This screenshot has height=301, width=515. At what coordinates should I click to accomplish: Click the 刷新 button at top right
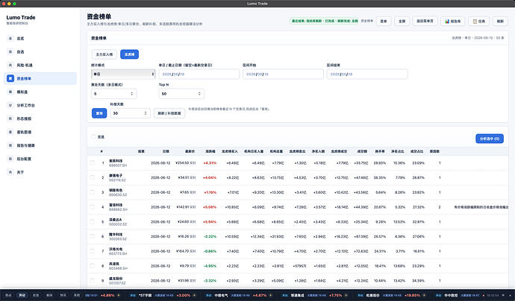pyautogui.click(x=500, y=22)
